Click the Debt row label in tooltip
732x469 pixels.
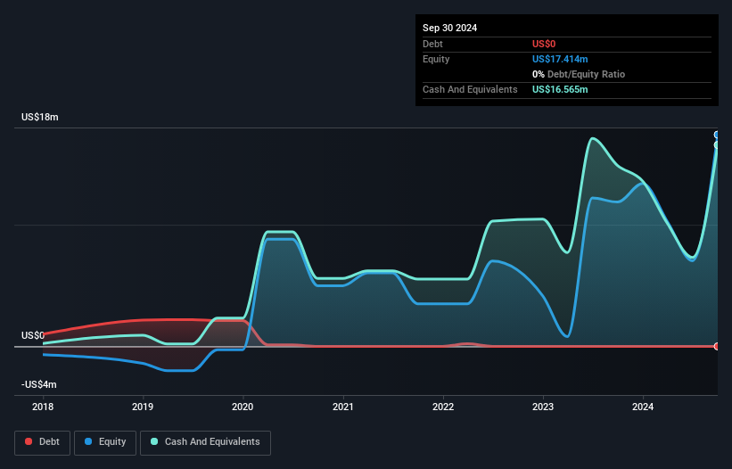click(432, 44)
